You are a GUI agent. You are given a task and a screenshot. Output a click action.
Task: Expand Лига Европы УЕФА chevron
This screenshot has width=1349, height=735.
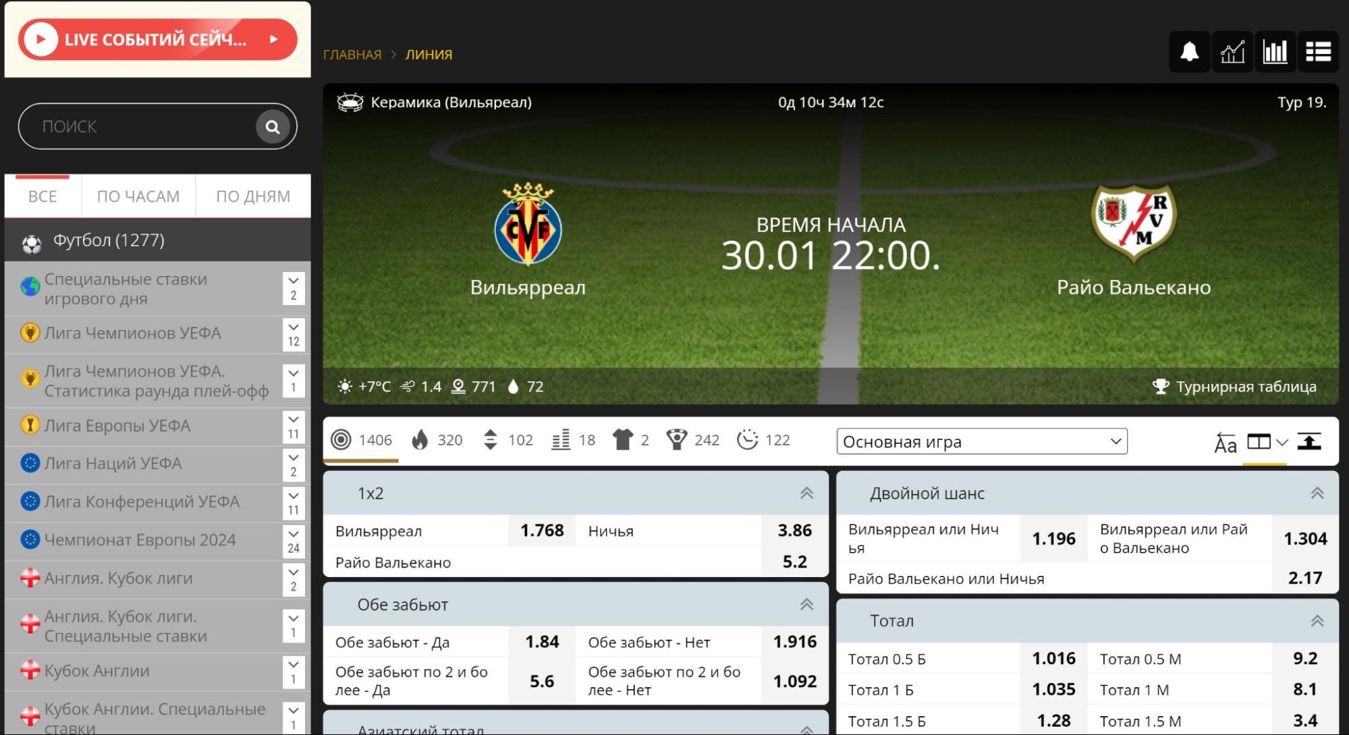[x=294, y=427]
